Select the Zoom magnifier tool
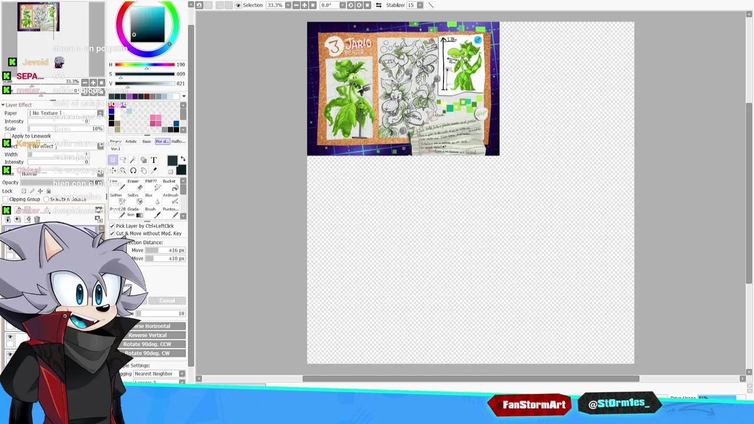Screen dimensions: 754x424 [123, 170]
